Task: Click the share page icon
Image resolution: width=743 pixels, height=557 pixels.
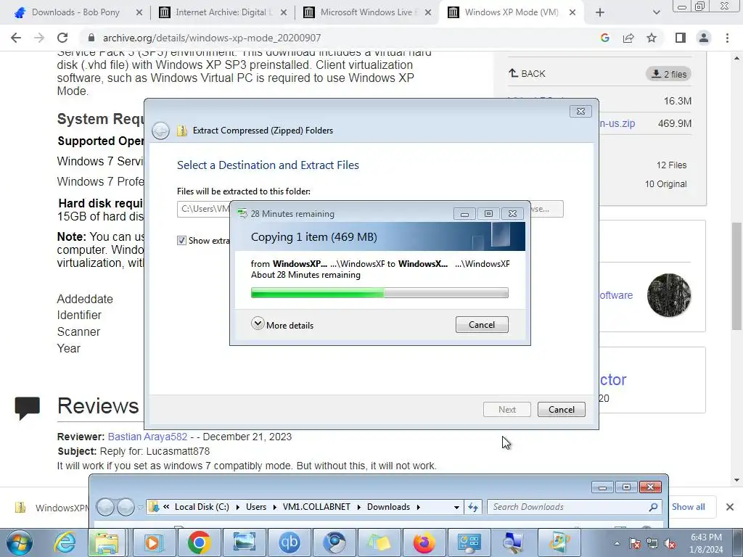Action: point(628,38)
